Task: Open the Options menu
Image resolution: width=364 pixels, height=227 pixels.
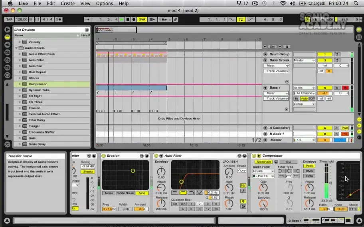Action: (105, 3)
